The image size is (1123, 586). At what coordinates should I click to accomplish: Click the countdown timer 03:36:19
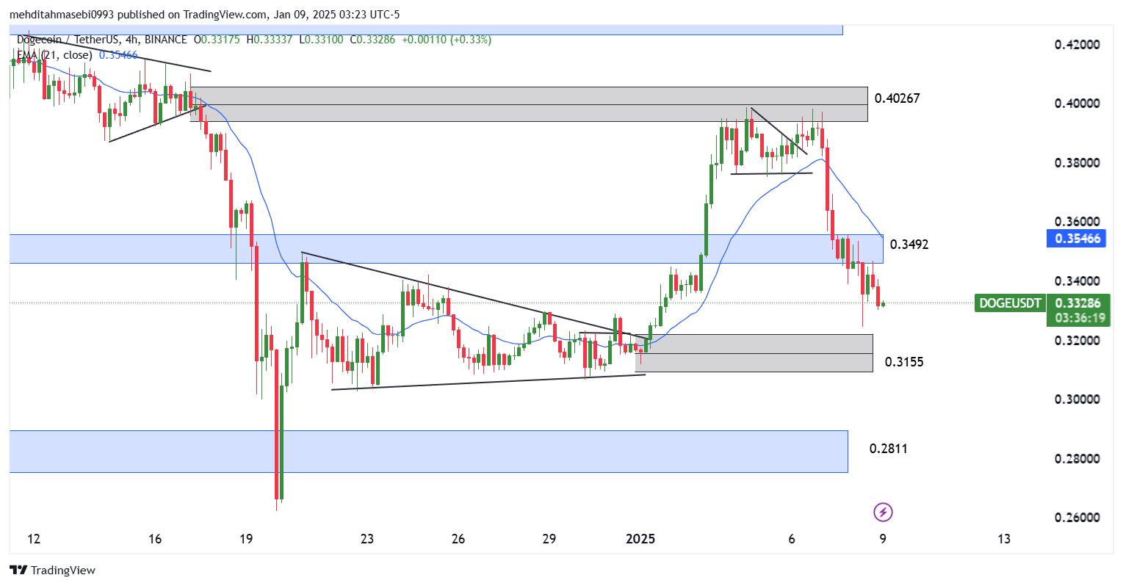(x=1080, y=318)
